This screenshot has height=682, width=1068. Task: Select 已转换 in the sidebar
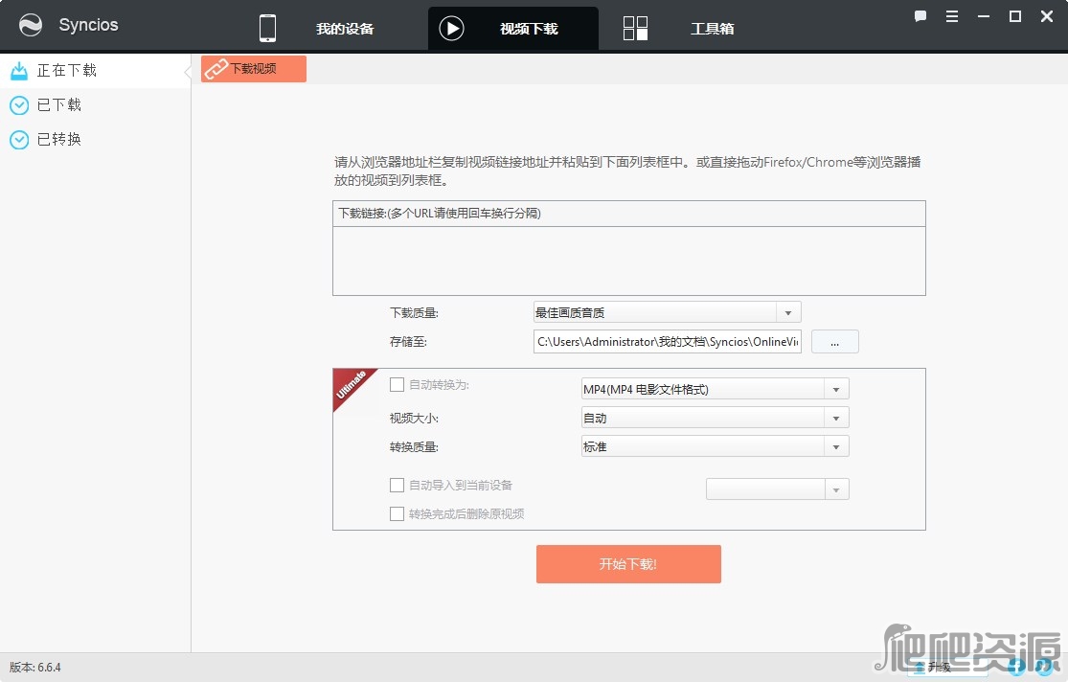(96, 140)
